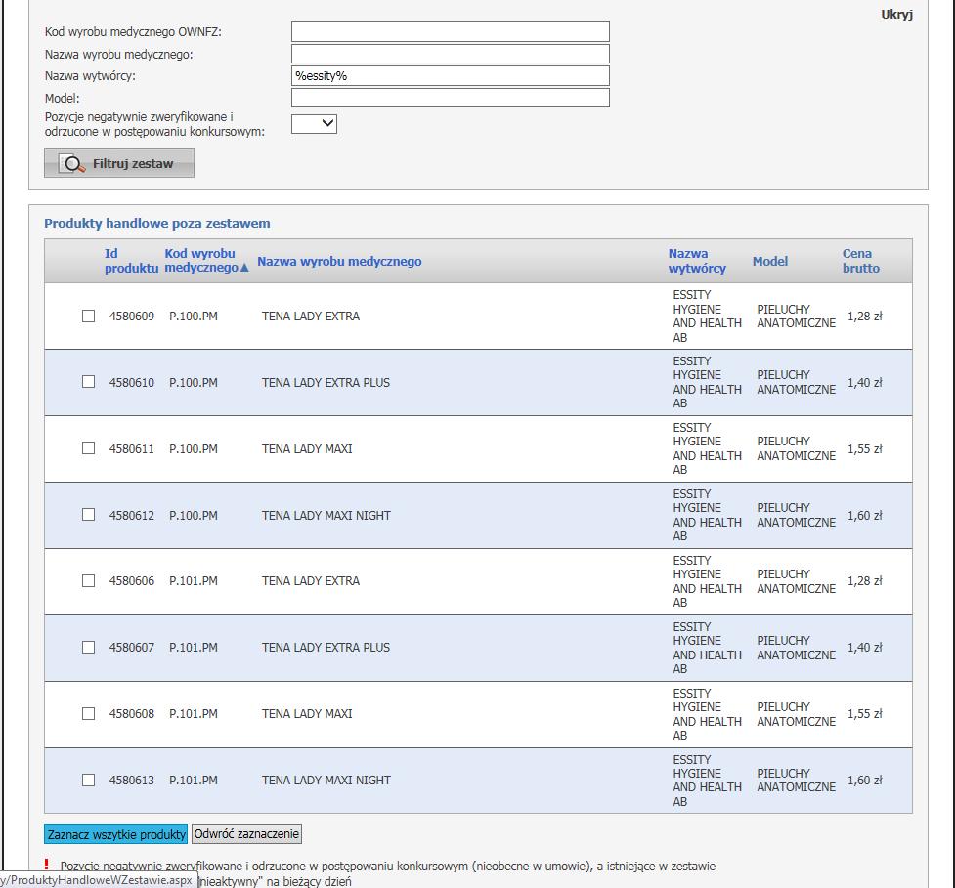
Task: Click Filtruj zestaw button
Action: pyautogui.click(x=119, y=163)
